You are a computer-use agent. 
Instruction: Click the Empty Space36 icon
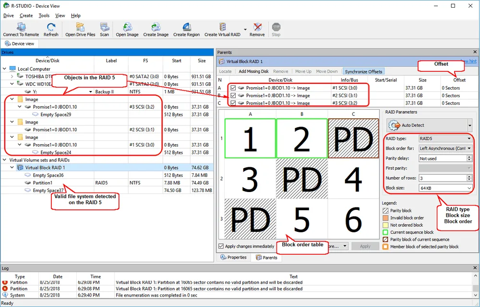tap(28, 175)
